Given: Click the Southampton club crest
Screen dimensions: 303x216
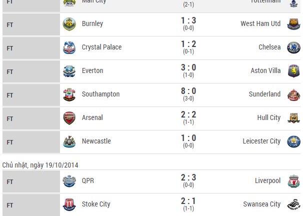Looking at the screenshot, I should point(69,94).
